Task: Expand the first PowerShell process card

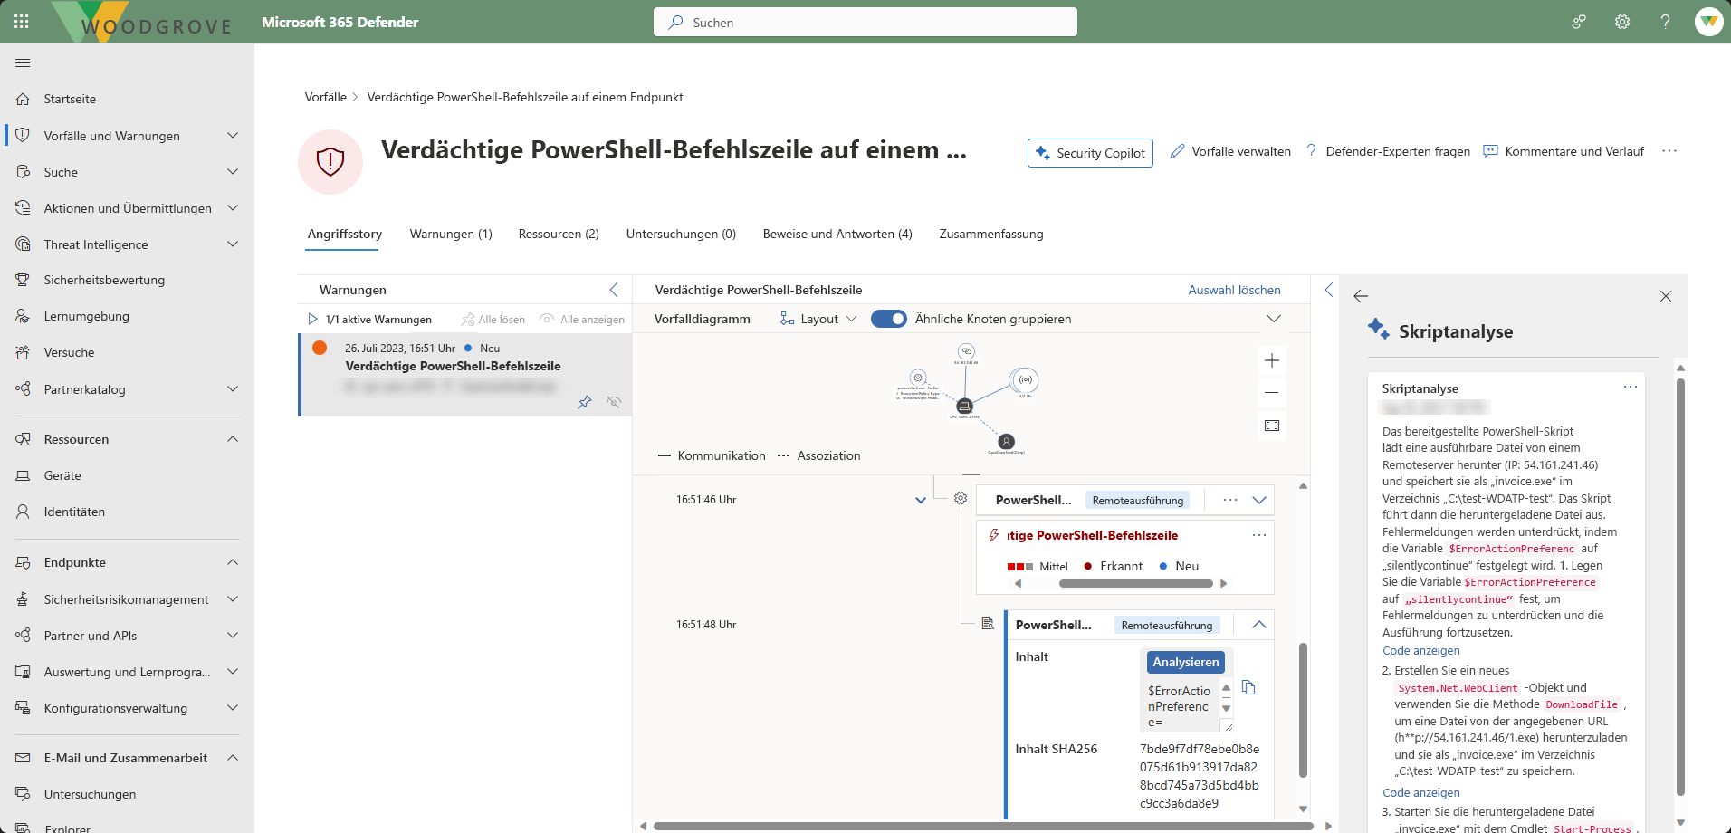Action: click(1259, 500)
